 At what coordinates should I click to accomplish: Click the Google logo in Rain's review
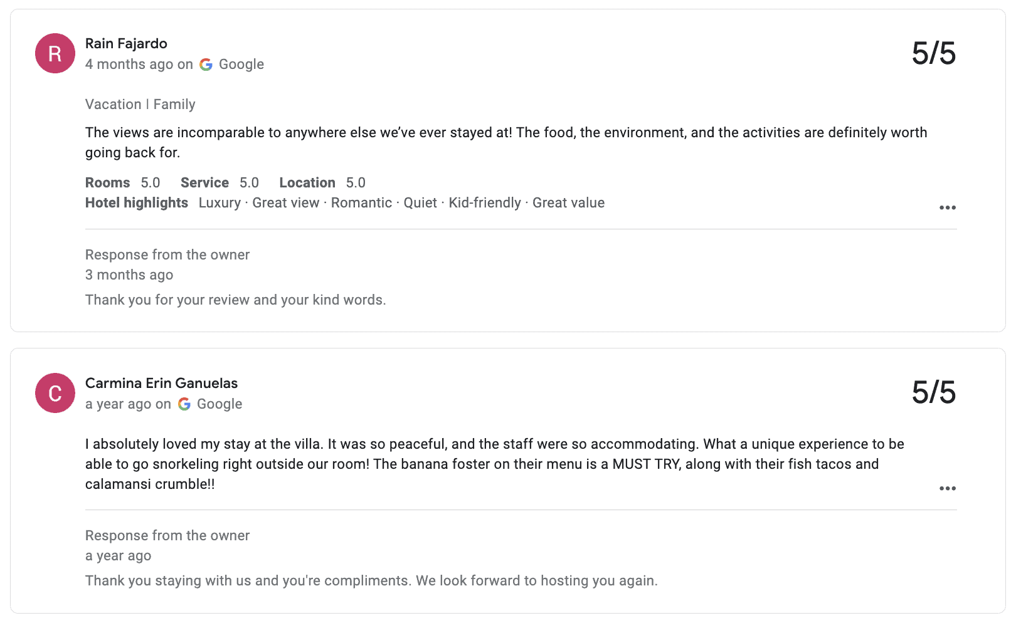coord(206,65)
